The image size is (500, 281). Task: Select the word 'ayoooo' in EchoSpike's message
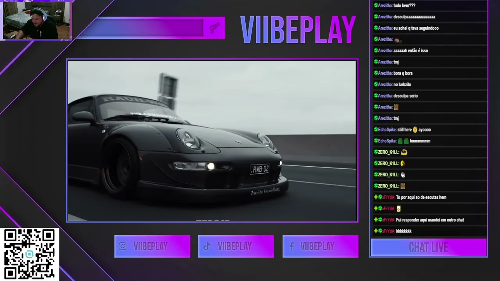(x=425, y=130)
